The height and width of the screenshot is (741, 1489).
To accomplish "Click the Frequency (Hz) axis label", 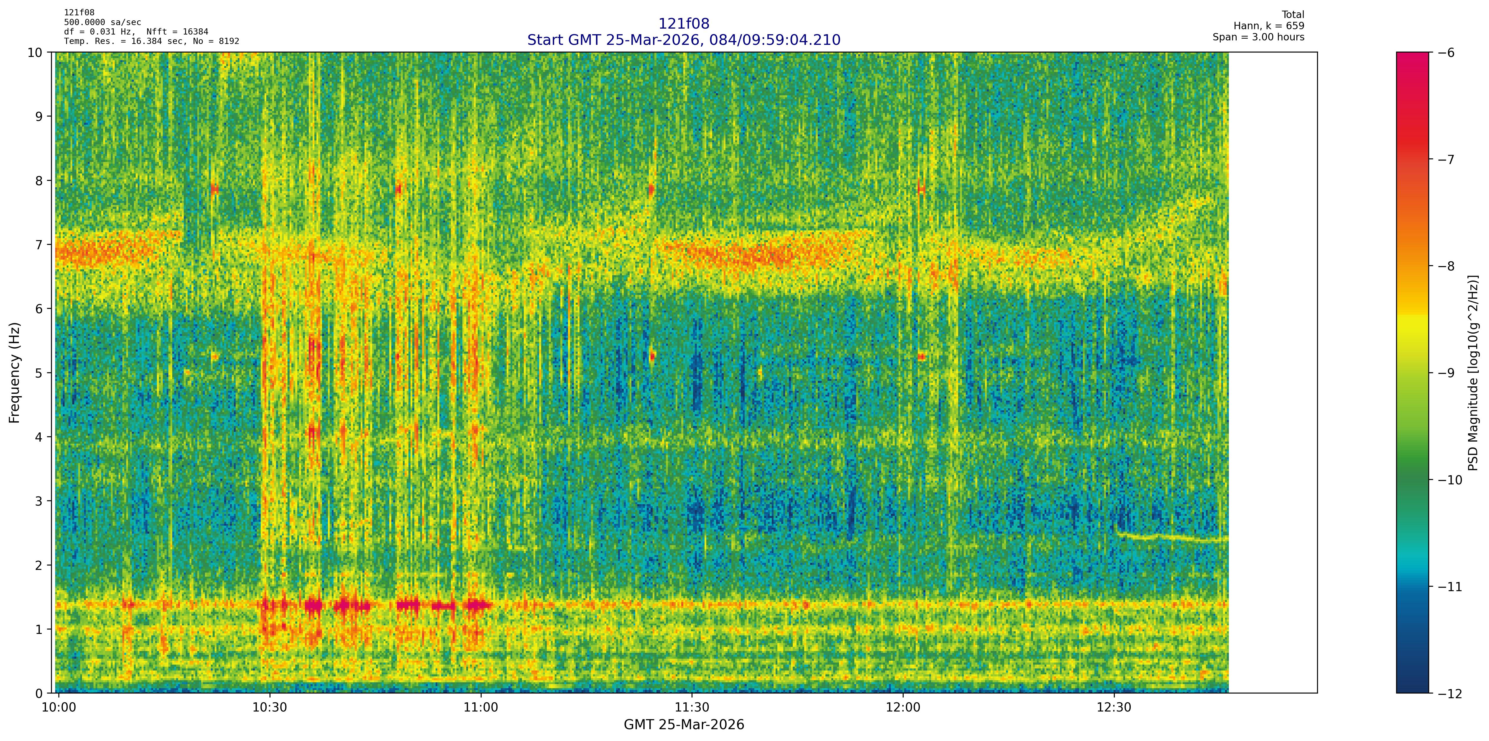I will 15,373.
